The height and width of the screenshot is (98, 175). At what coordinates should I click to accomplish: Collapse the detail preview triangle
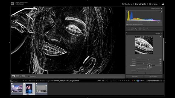tap(161, 36)
